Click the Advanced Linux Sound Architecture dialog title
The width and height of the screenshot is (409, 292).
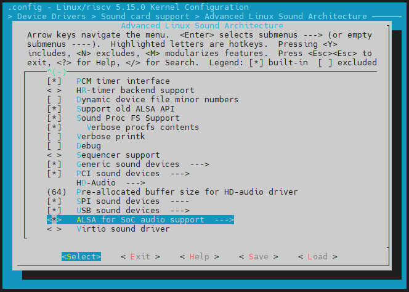(202, 26)
